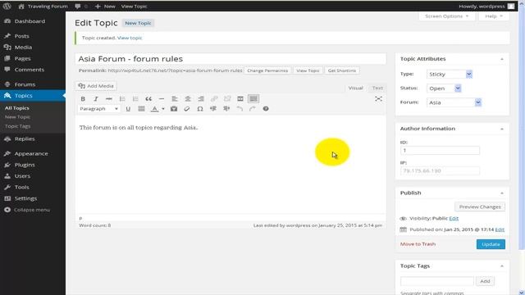Expand Screen Options
Screen dimensions: 525x295
coord(446,16)
